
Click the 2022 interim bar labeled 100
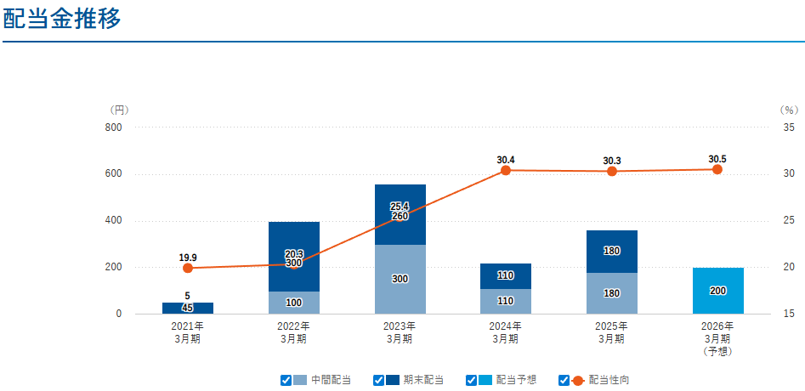pos(294,303)
